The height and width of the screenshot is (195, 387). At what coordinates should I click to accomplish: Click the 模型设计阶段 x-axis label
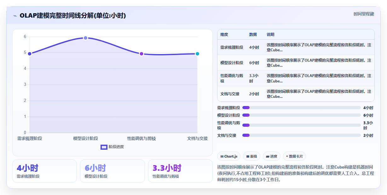click(x=85, y=138)
